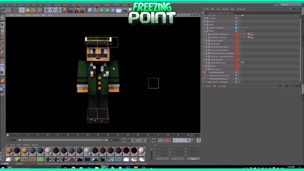
Task: Open the Render Settings clapperboard icon
Action: point(83,10)
